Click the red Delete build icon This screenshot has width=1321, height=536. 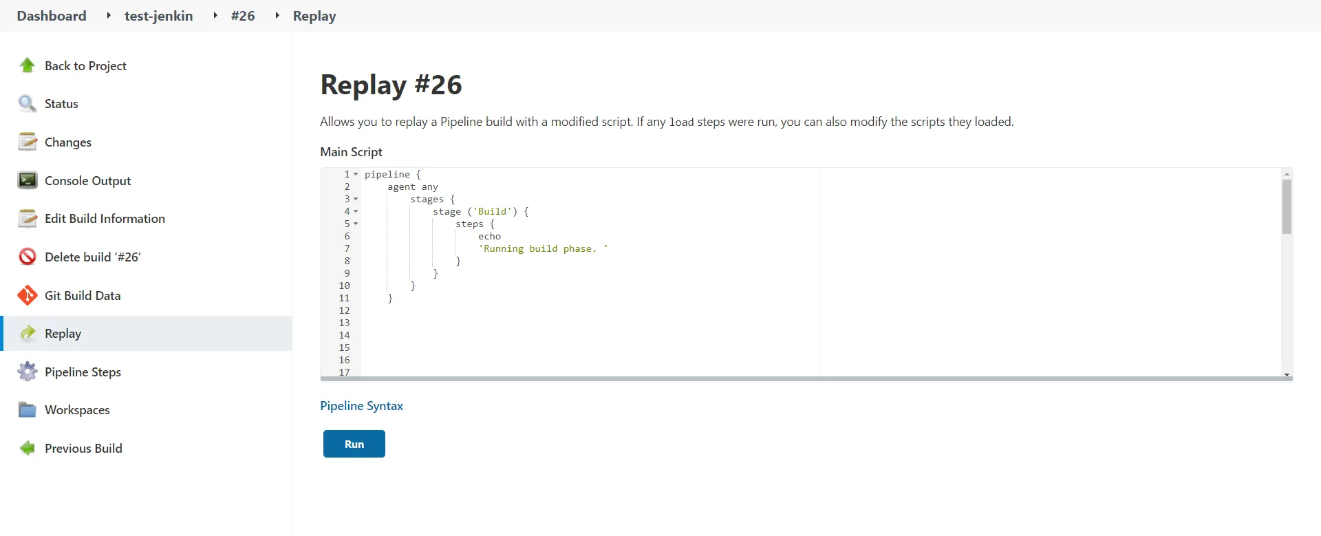(x=28, y=257)
